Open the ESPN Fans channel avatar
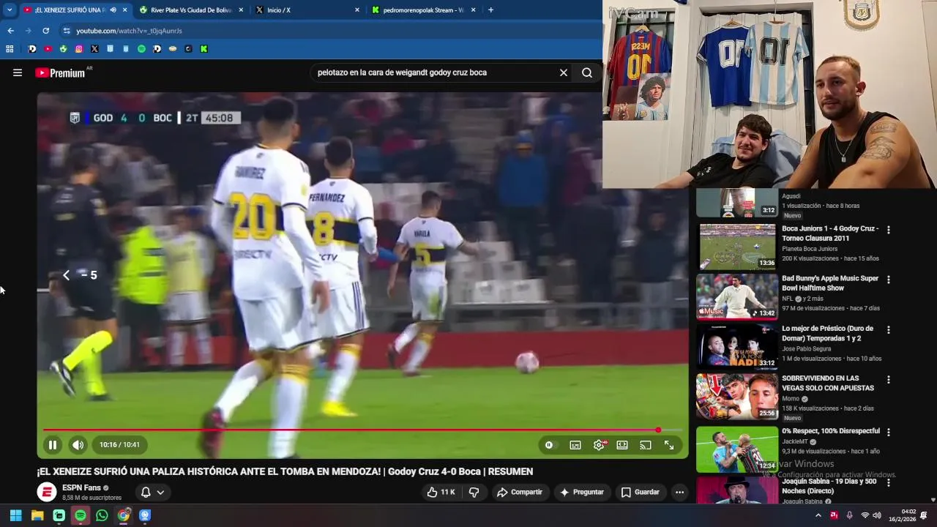 (47, 492)
